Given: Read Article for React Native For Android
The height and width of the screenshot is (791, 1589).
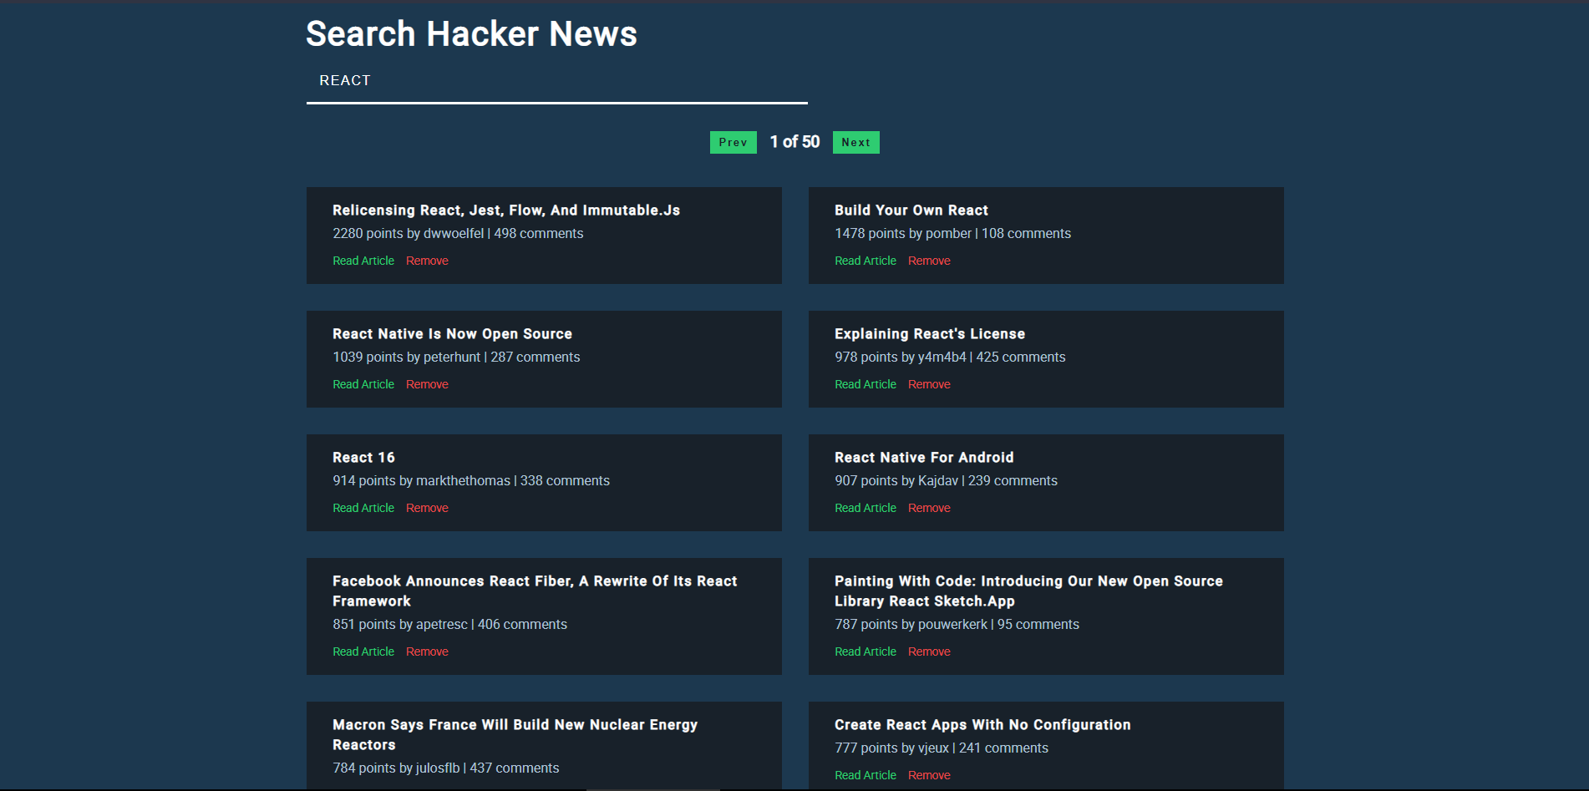Looking at the screenshot, I should pos(866,508).
